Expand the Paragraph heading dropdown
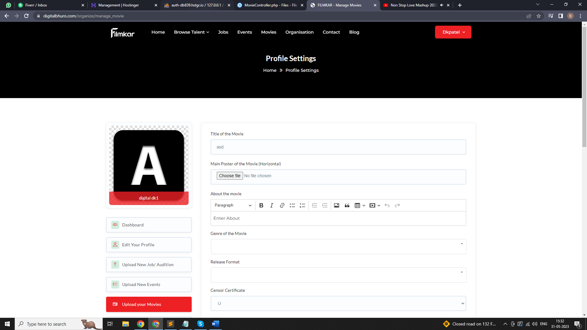The width and height of the screenshot is (587, 330). 233,205
